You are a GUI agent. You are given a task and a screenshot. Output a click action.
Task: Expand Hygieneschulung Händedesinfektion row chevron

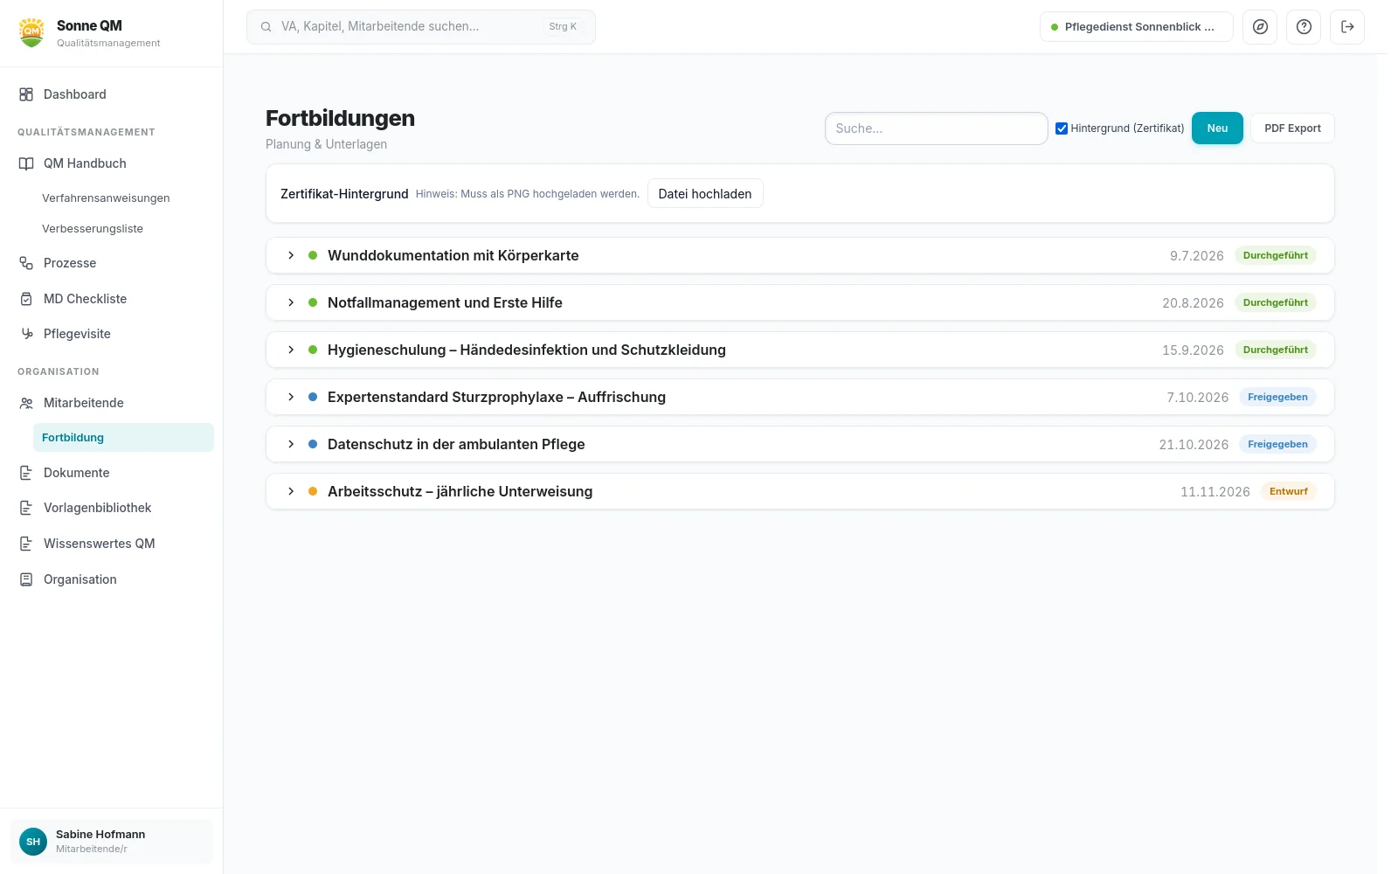point(291,350)
